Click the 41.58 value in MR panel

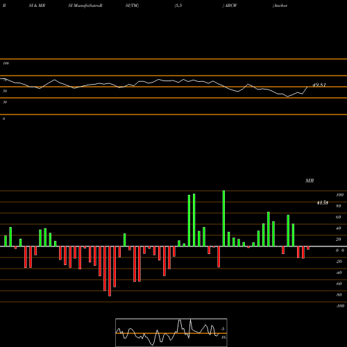point(323,203)
